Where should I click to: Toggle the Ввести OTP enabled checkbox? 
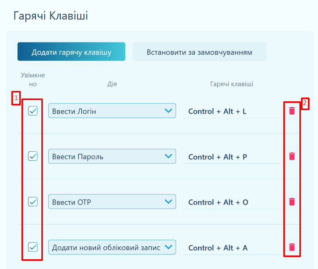click(x=33, y=202)
